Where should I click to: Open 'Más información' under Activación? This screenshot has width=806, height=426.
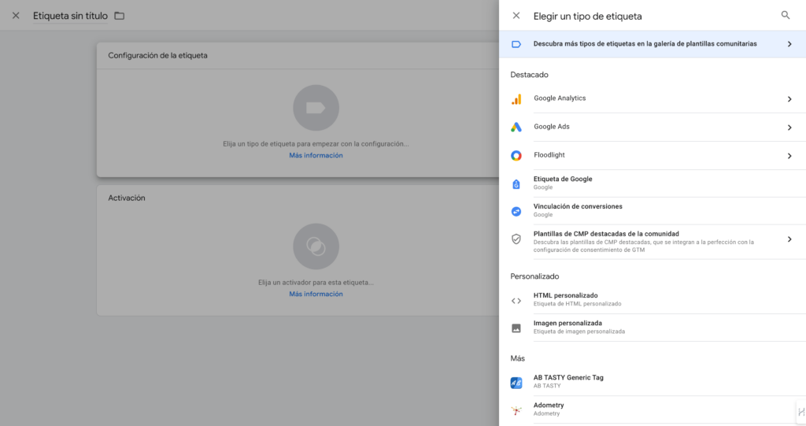pyautogui.click(x=316, y=294)
